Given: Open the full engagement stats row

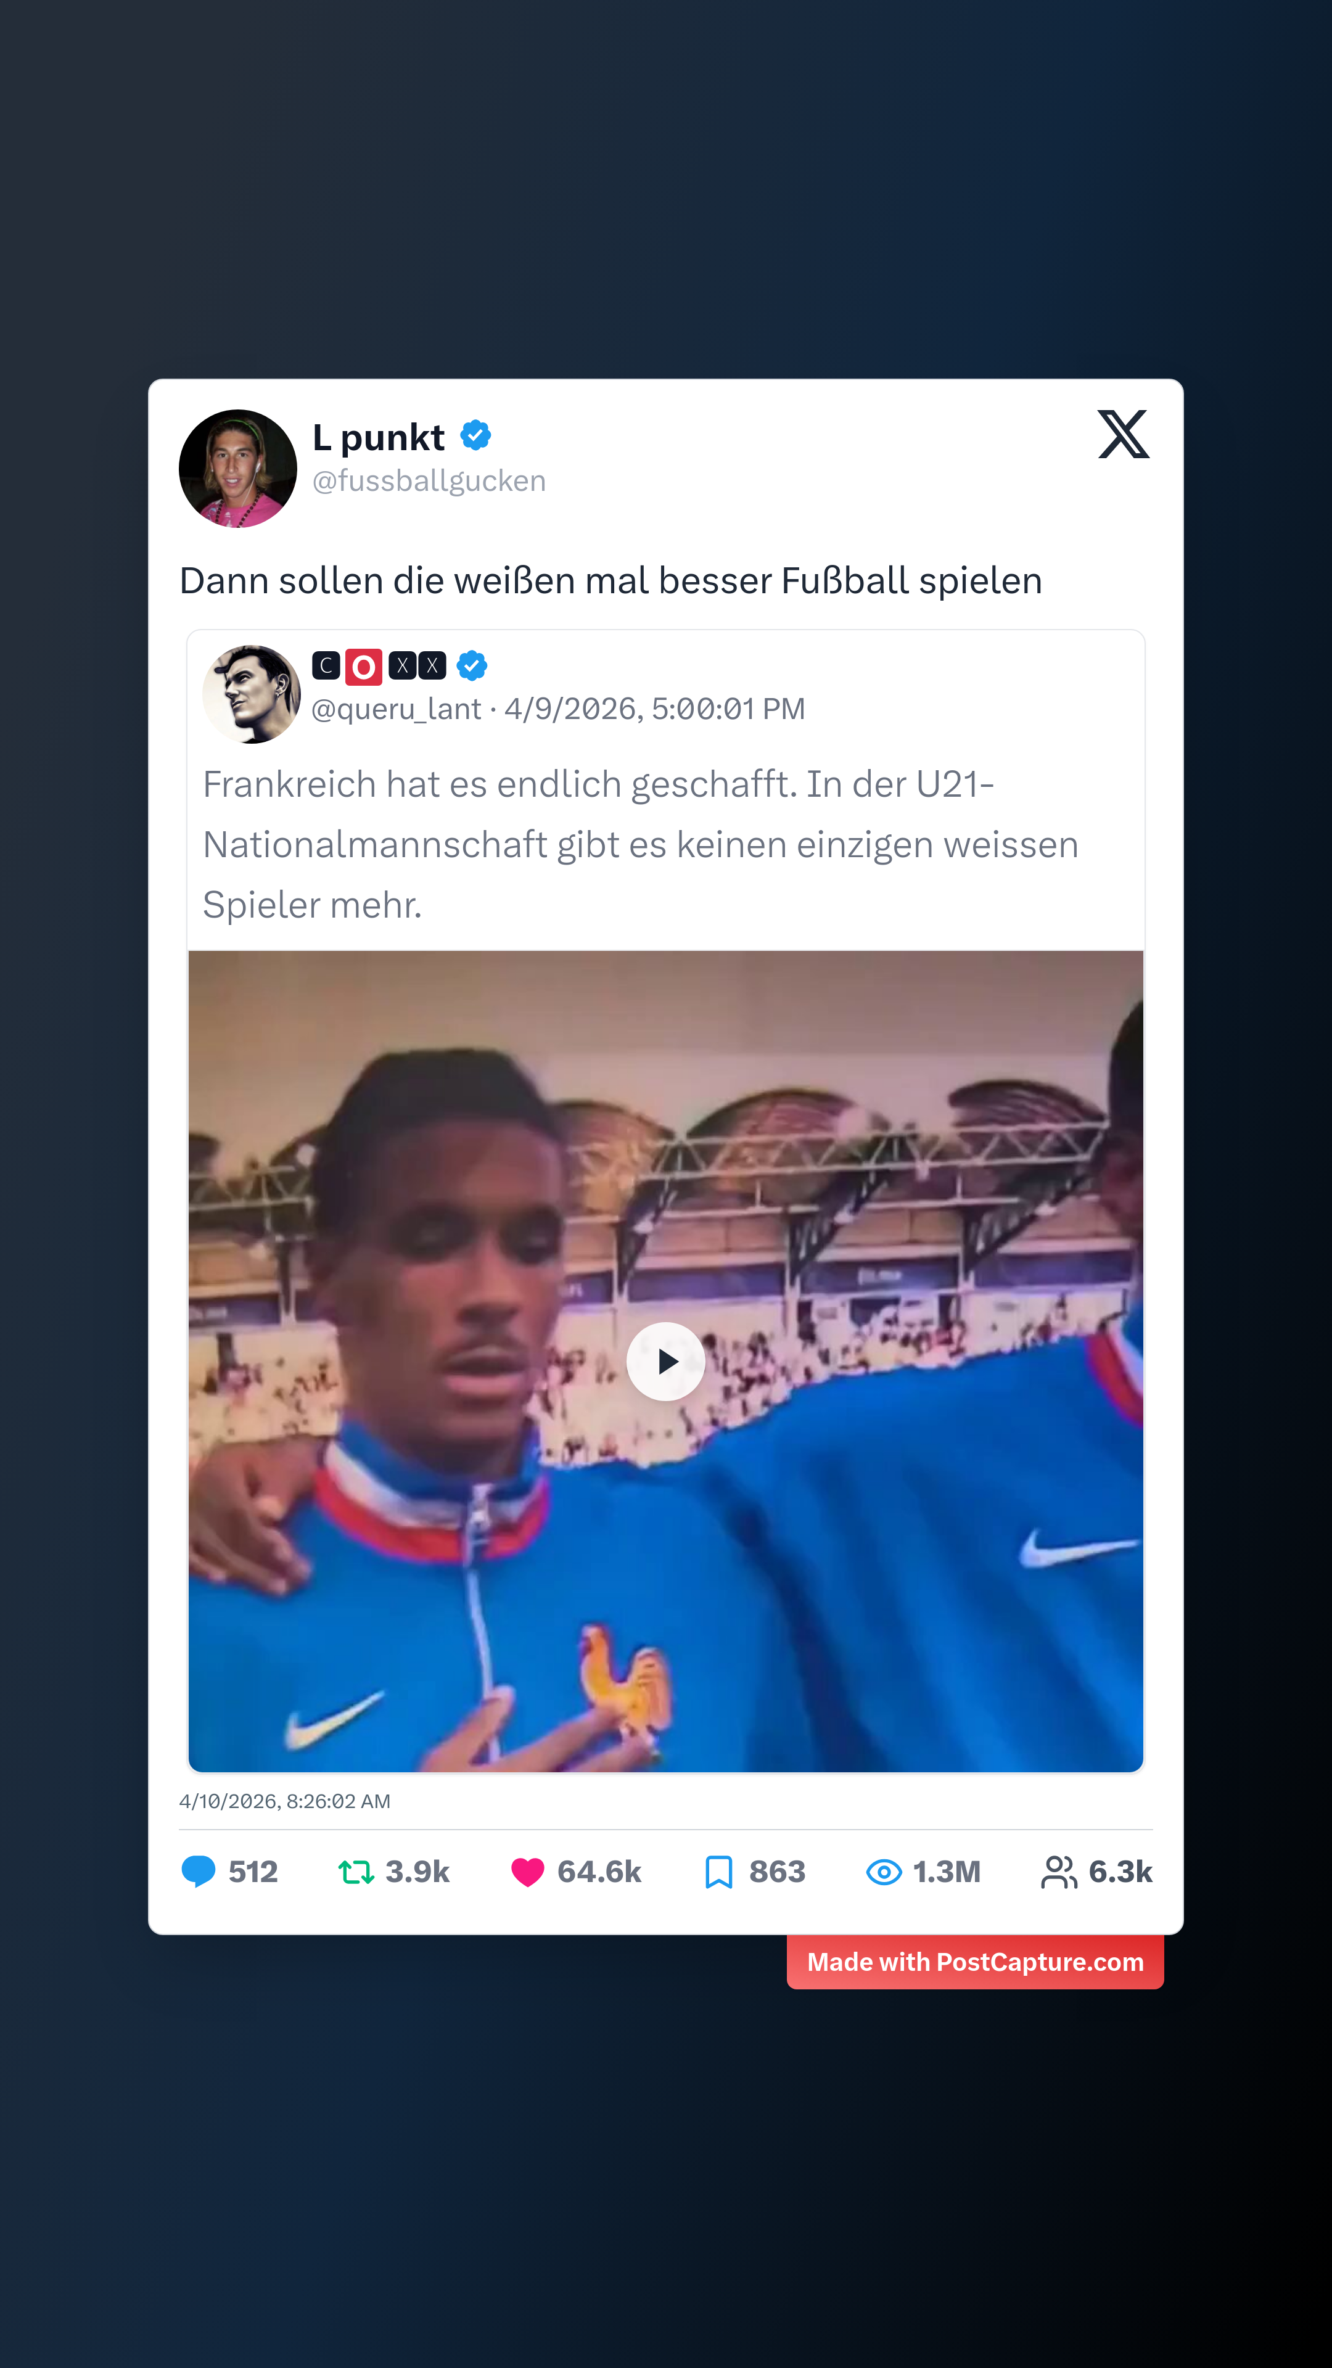Looking at the screenshot, I should tap(665, 1872).
